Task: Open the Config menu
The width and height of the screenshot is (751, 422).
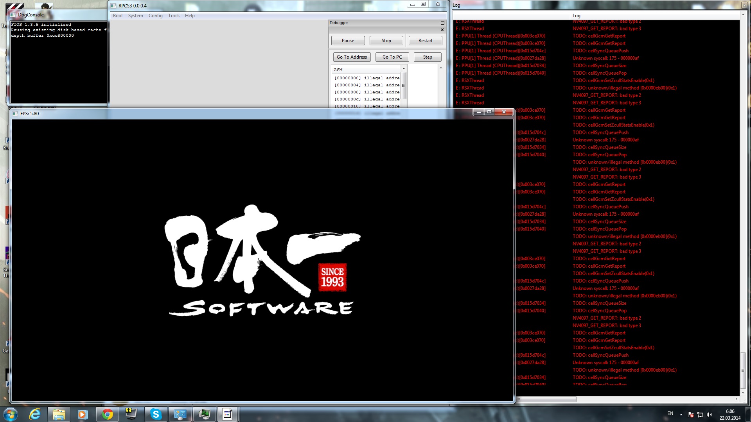Action: (155, 16)
